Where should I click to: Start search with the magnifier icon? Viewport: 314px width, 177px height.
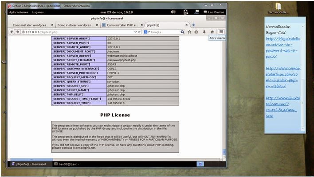click(x=182, y=32)
